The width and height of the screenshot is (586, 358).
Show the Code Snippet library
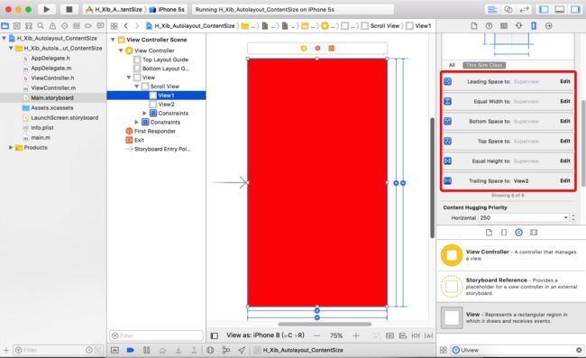pyautogui.click(x=504, y=233)
